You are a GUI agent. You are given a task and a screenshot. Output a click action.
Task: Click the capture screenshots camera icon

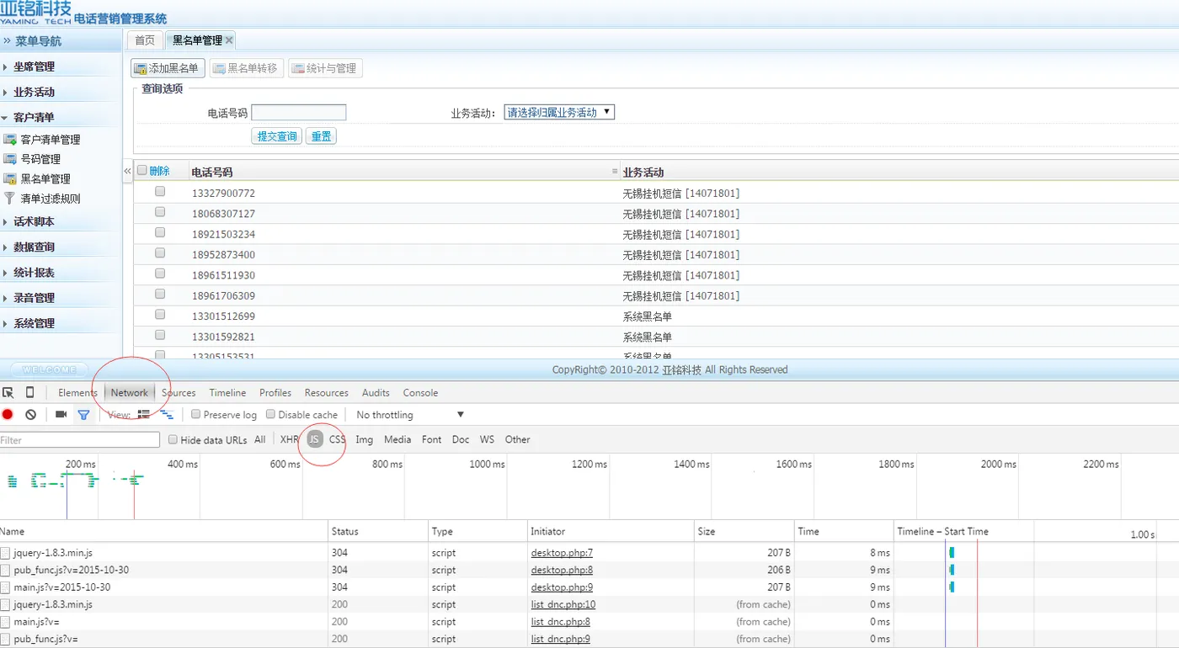coord(61,415)
